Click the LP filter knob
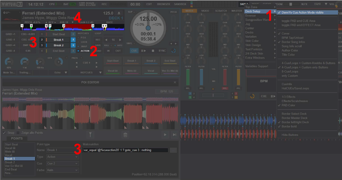The width and height of the screenshot is (342, 180). pyautogui.click(x=40, y=62)
